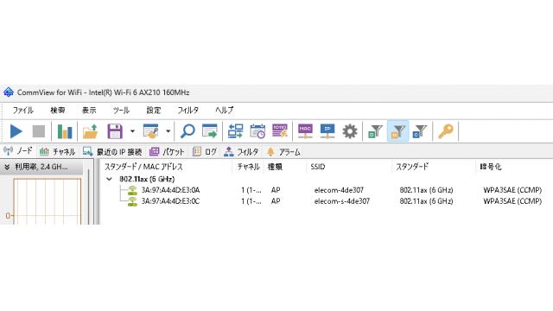This screenshot has height=311, width=553.
Task: Click the utilization graph in the side panel
Action: [x=47, y=201]
